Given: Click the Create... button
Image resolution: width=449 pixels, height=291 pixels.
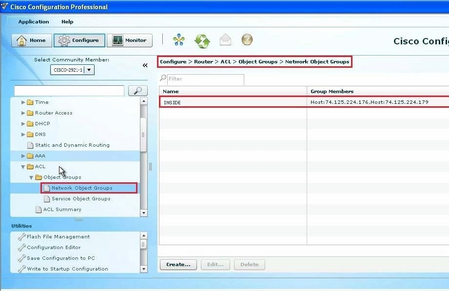Looking at the screenshot, I should [x=178, y=265].
